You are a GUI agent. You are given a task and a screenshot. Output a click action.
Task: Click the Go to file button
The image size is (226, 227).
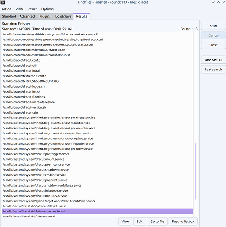pyautogui.click(x=157, y=222)
